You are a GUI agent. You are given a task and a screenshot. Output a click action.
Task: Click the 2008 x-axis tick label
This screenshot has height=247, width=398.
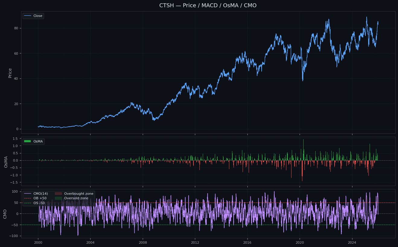tap(143, 242)
